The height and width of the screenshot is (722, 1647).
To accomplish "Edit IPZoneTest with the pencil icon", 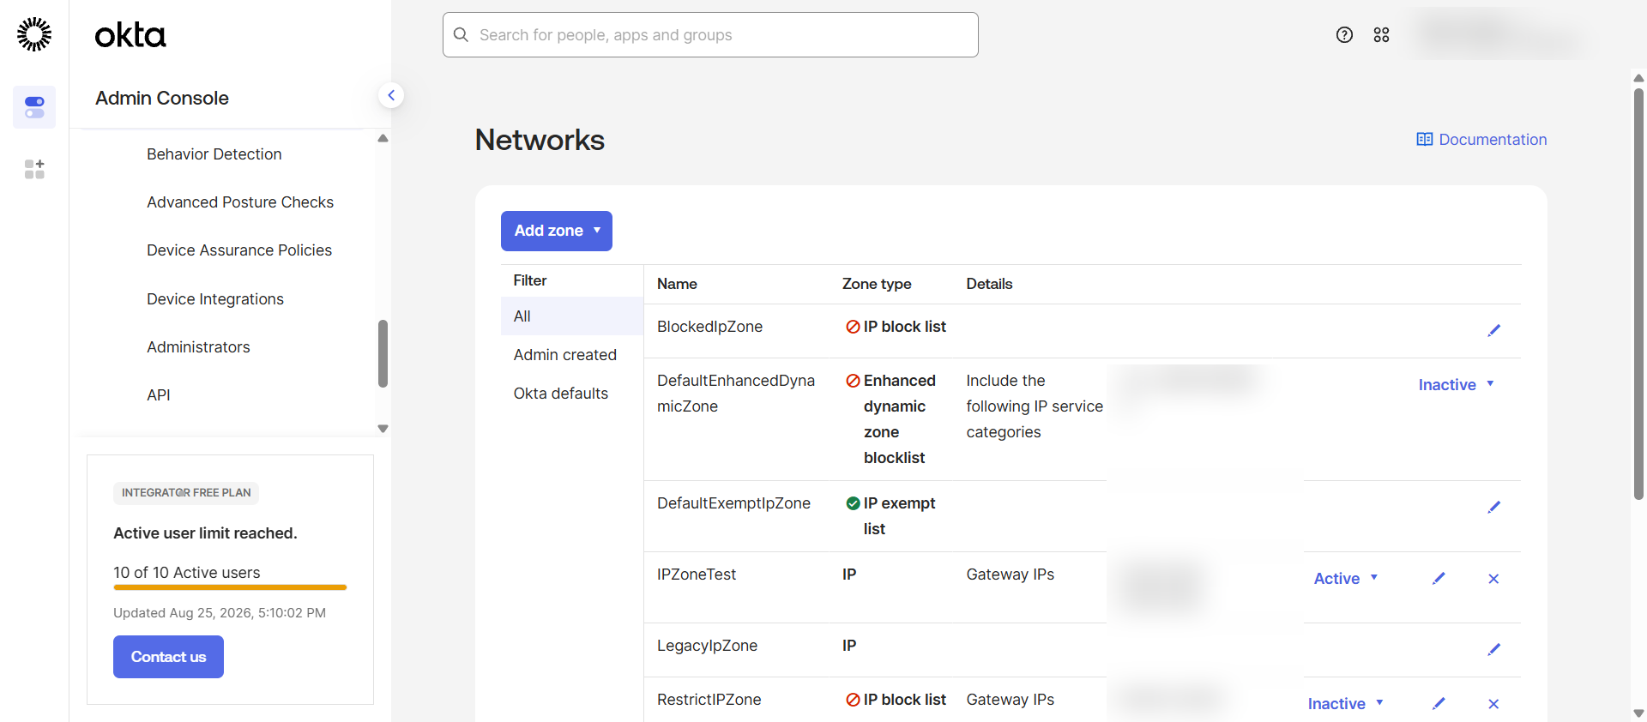I will click(1439, 579).
